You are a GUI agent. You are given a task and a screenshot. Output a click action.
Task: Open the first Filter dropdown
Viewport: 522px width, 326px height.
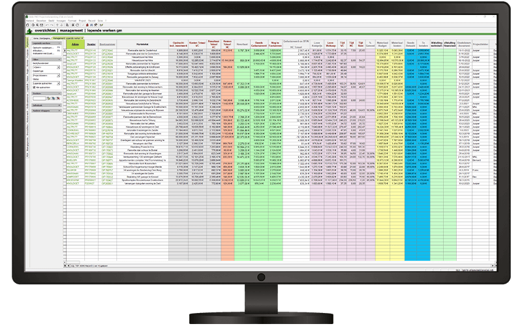point(46,67)
